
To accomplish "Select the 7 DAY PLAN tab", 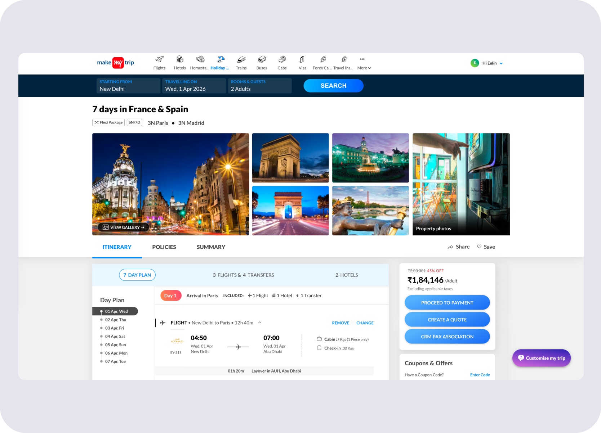I will click(x=137, y=275).
